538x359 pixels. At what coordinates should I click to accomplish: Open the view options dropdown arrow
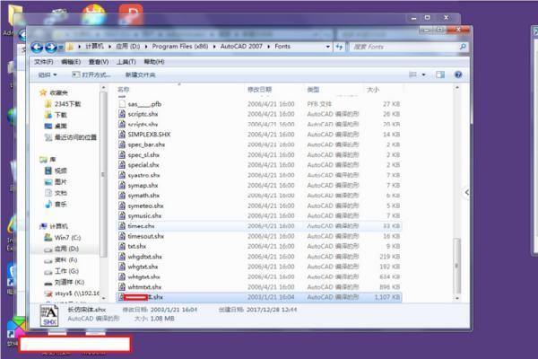tap(424, 74)
